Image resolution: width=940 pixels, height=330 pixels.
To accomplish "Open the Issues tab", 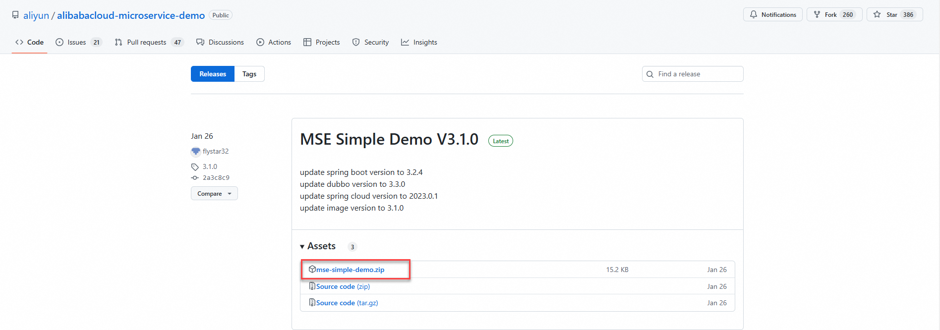I will coord(79,42).
